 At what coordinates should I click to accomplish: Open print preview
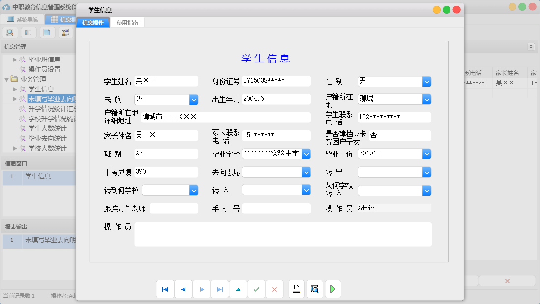314,289
